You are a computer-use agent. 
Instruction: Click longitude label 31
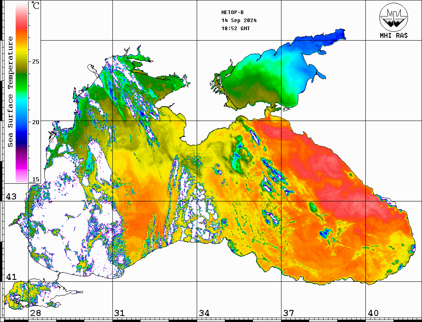(120, 313)
